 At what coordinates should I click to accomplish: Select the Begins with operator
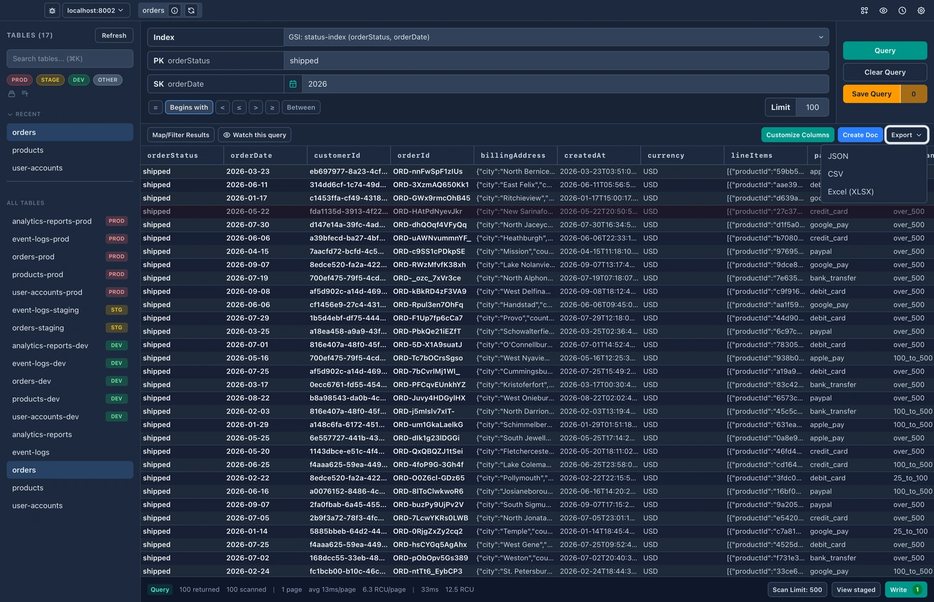coord(189,108)
